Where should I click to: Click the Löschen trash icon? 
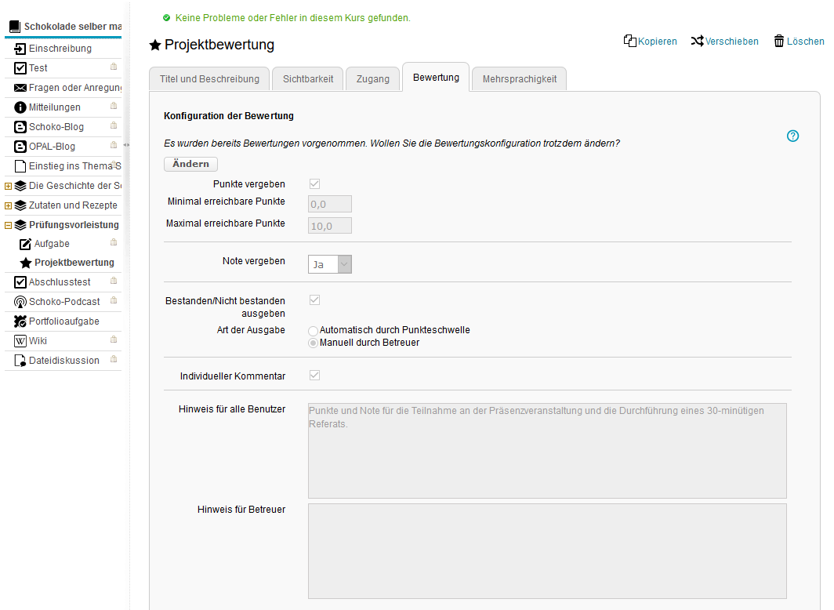tap(779, 41)
